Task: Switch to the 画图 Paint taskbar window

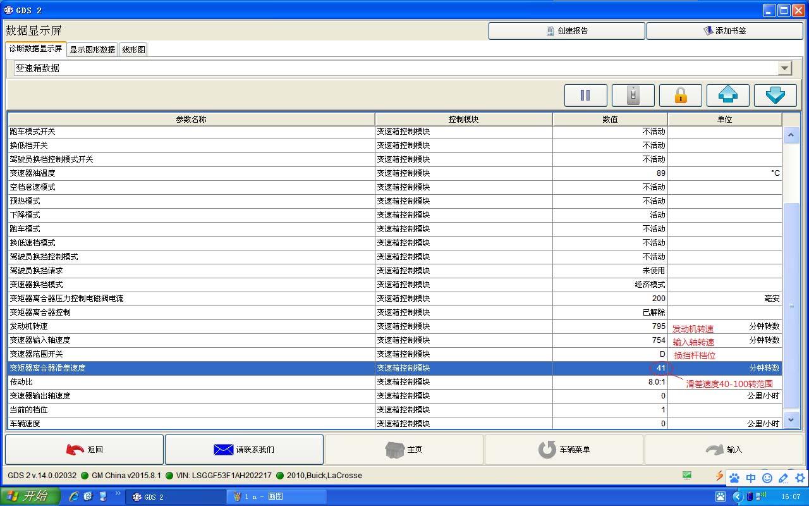Action: pyautogui.click(x=276, y=497)
